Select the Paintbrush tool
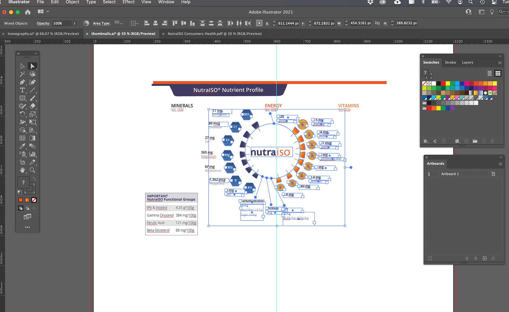Viewport: 509px width, 312px height. [33, 98]
